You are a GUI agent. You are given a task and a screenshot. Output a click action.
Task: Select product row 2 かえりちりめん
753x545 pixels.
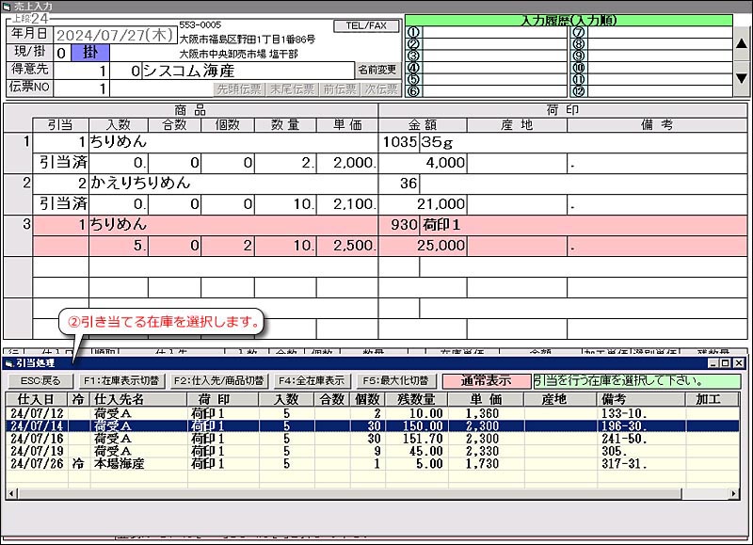pyautogui.click(x=188, y=183)
